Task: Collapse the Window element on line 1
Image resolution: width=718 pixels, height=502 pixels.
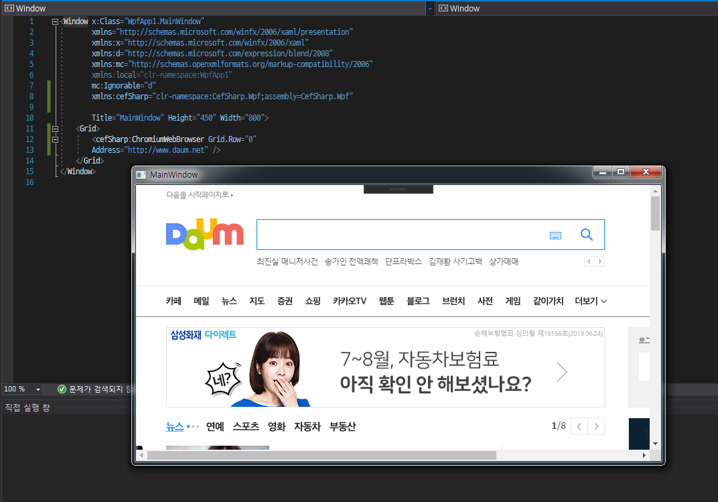Action: (55, 21)
